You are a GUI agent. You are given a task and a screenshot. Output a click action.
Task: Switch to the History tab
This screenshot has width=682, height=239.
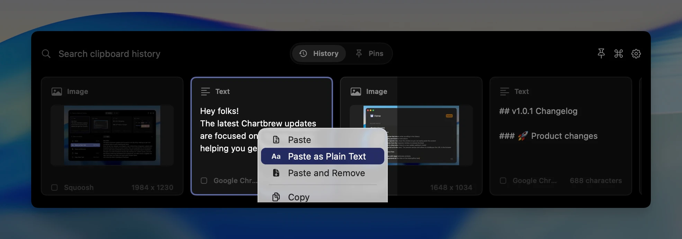pyautogui.click(x=319, y=54)
